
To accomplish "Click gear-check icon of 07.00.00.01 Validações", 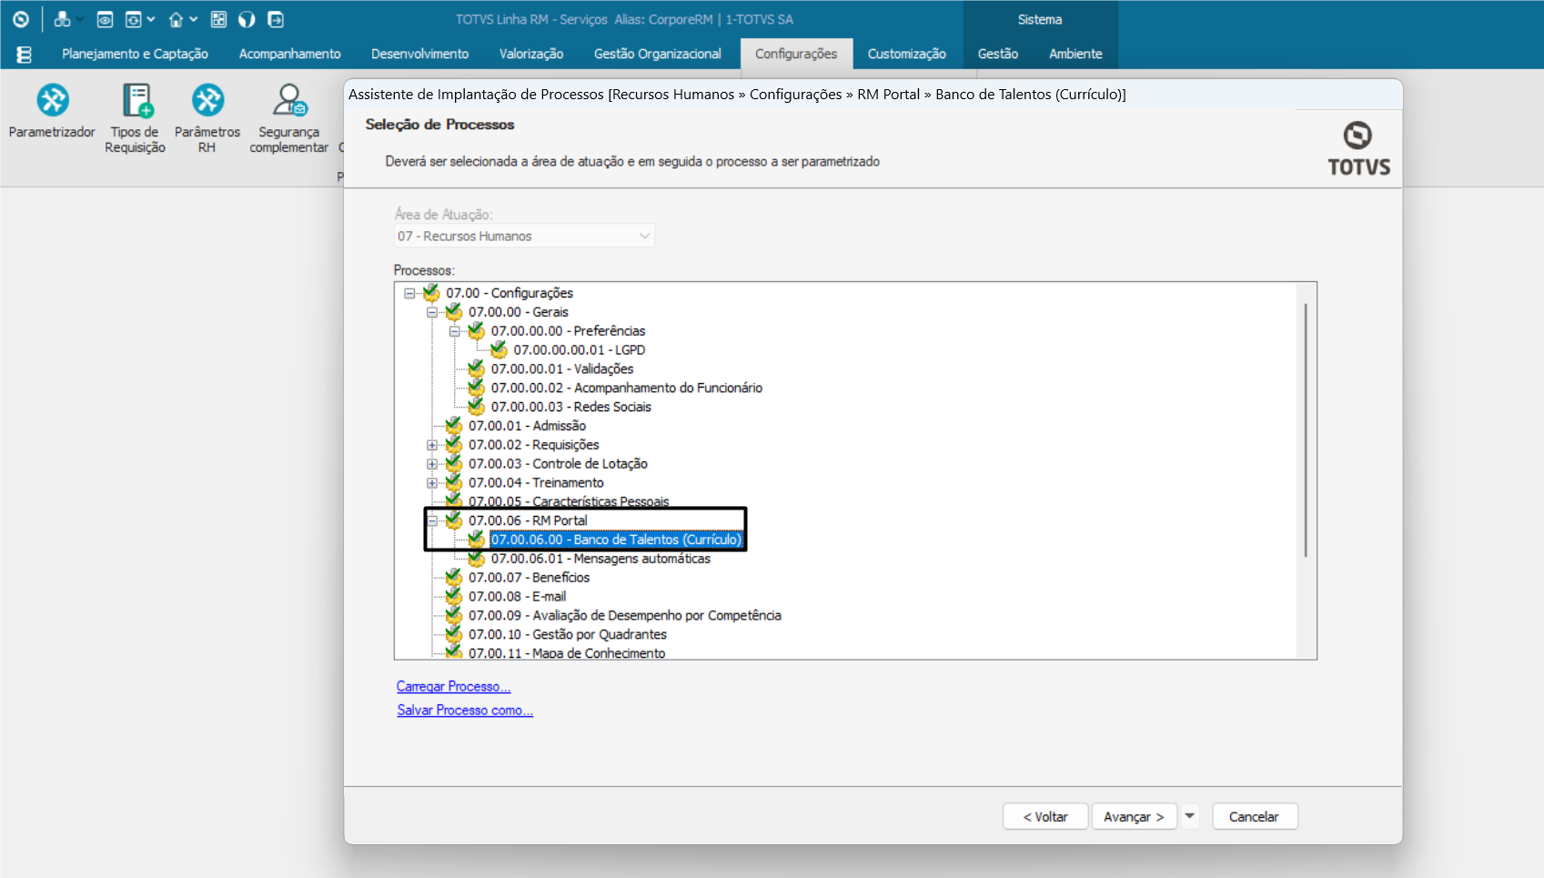I will tap(476, 368).
